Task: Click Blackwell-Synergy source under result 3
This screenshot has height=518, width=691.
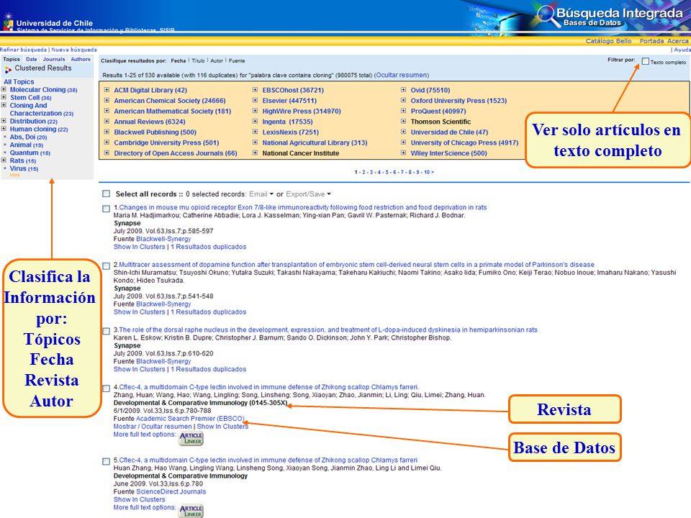Action: pos(163,362)
